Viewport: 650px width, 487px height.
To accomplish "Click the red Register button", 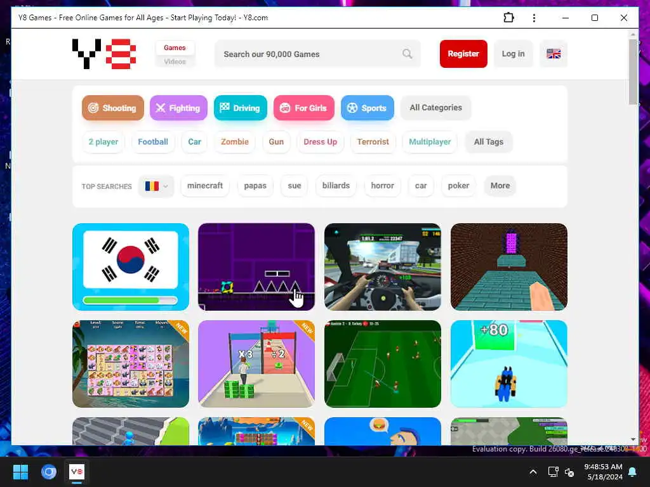I will (x=463, y=54).
